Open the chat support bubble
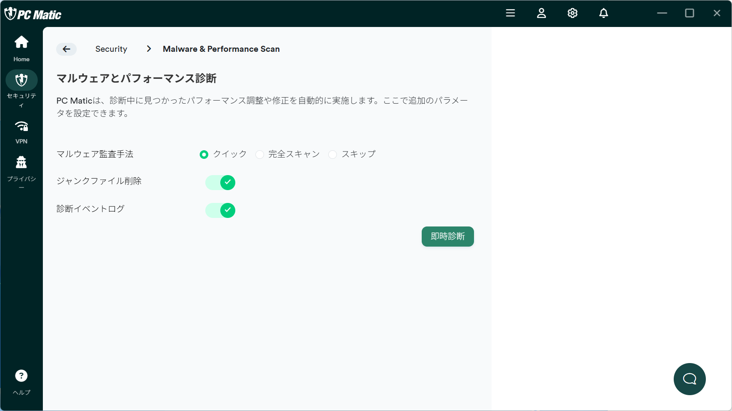This screenshot has width=732, height=411. point(690,379)
